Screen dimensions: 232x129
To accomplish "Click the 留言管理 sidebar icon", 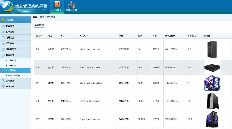I will pyautogui.click(x=3, y=81).
